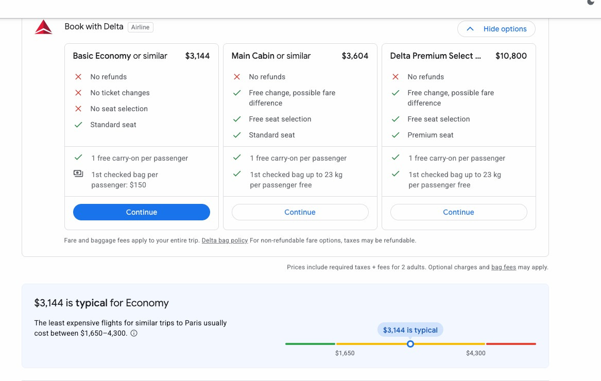Click '1st checked bag per passenger: $150' text
Image resolution: width=601 pixels, height=381 pixels.
125,180
